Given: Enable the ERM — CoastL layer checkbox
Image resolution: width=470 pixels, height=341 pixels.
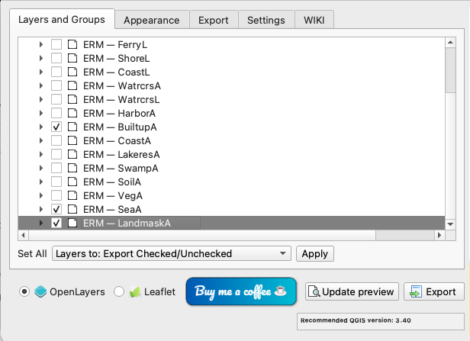Looking at the screenshot, I should (56, 72).
